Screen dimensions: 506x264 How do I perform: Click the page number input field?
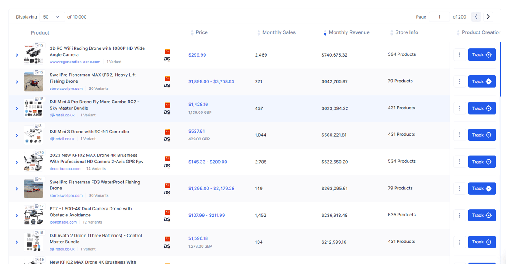(x=439, y=17)
